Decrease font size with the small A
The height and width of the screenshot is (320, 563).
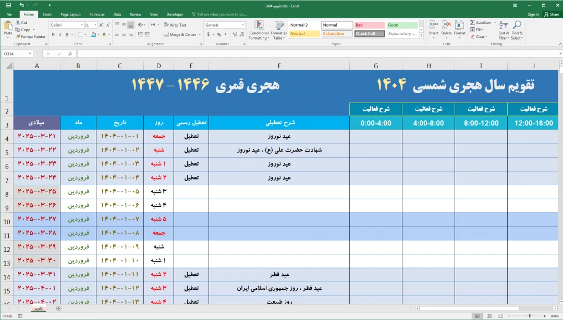[108, 25]
